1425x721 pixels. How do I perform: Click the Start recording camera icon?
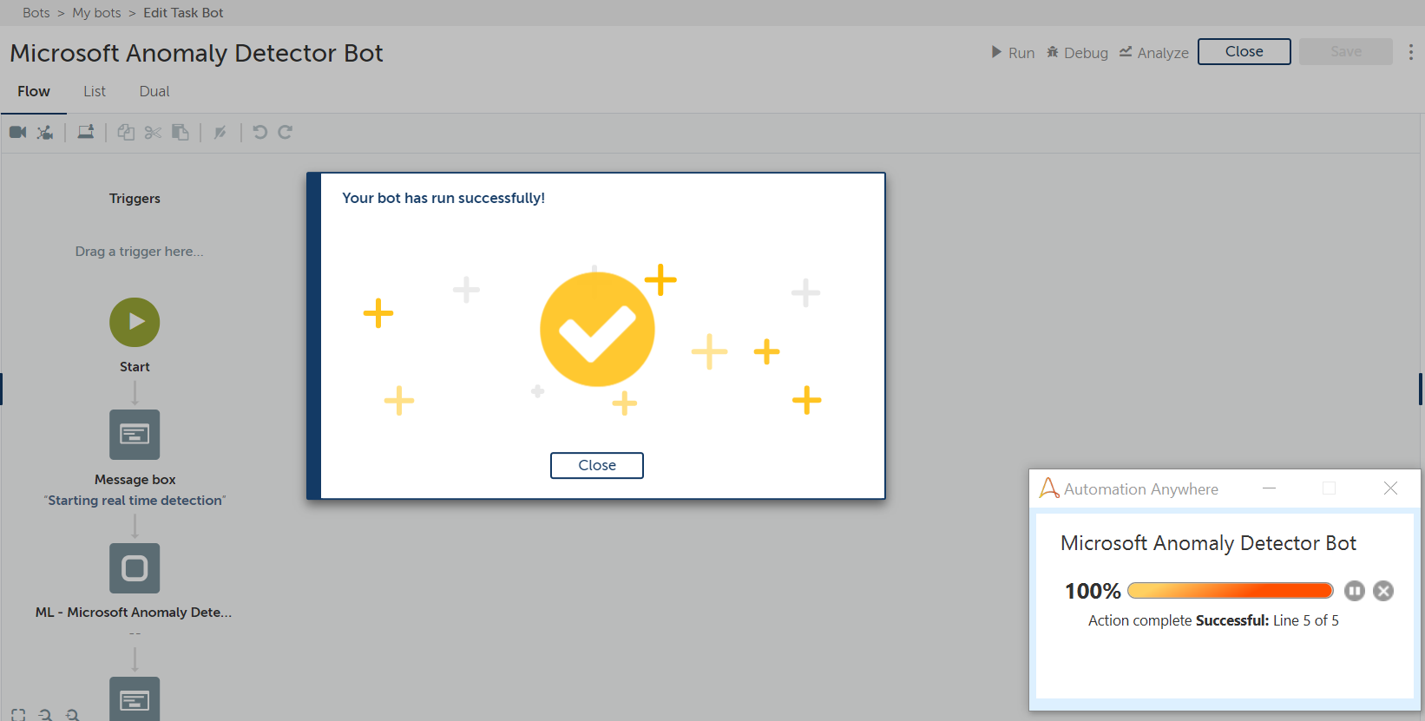(17, 132)
